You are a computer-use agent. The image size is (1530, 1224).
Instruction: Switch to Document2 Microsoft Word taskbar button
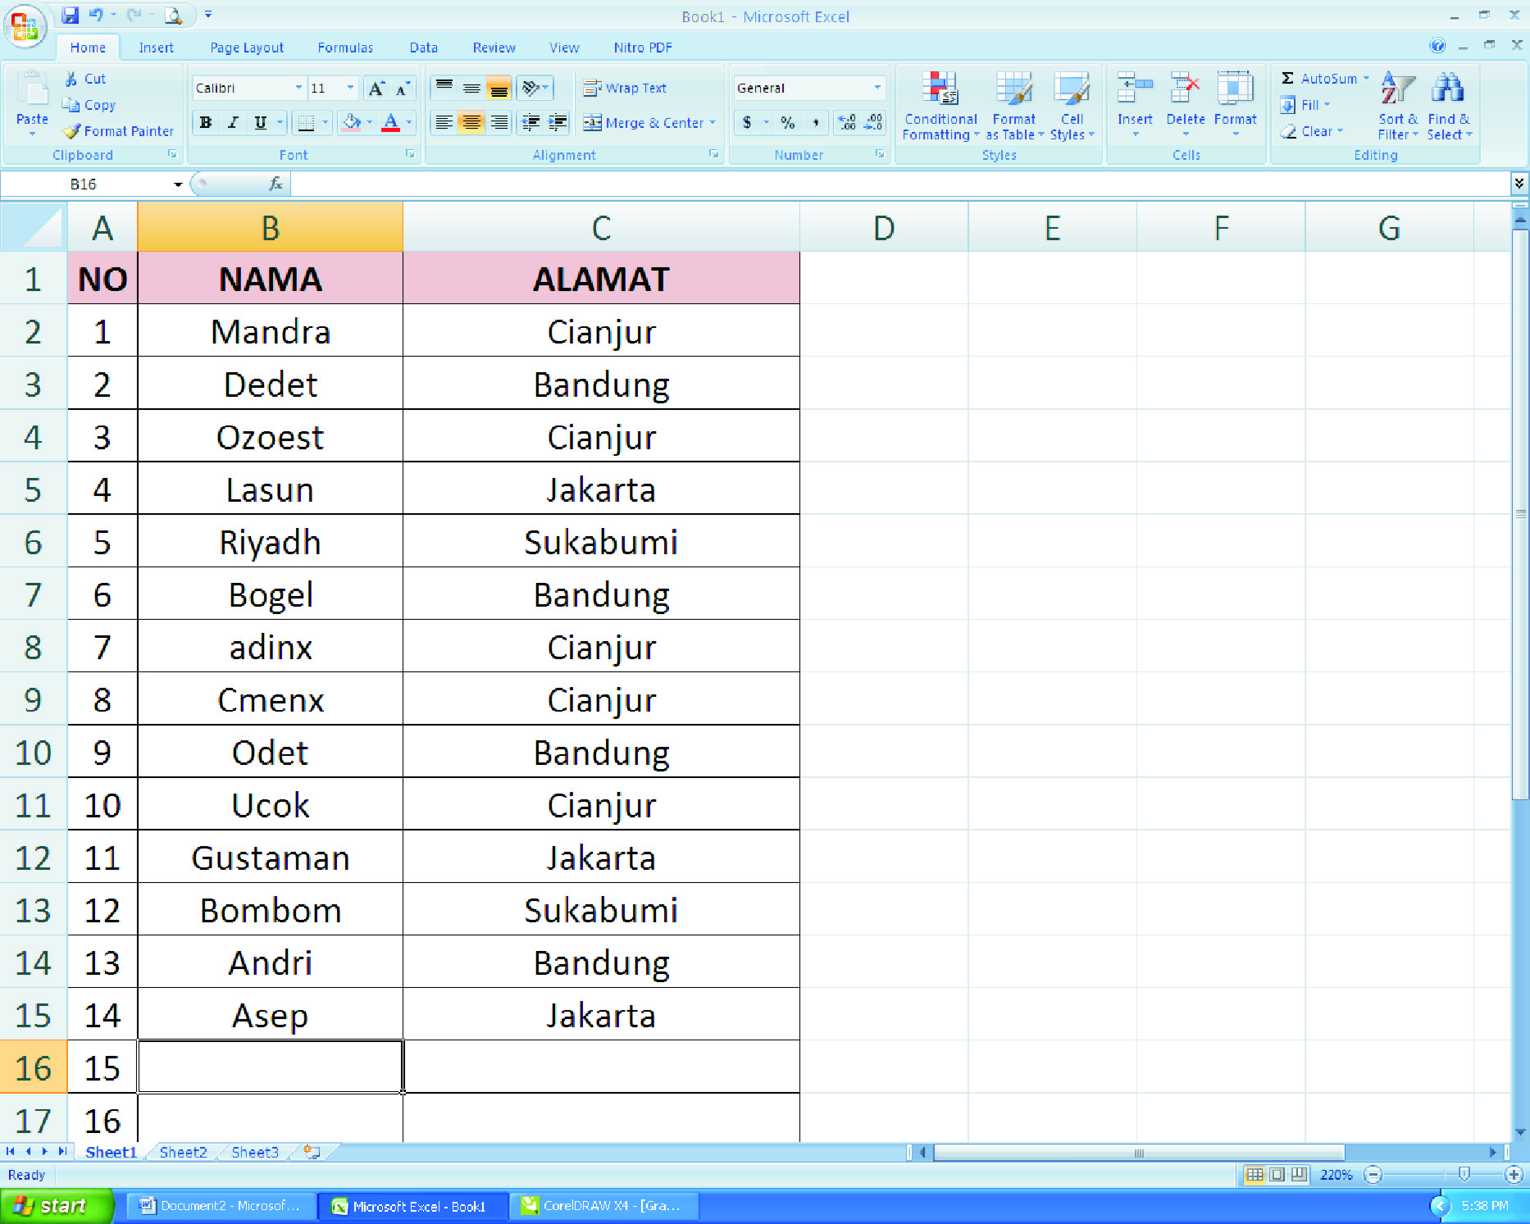point(220,1206)
